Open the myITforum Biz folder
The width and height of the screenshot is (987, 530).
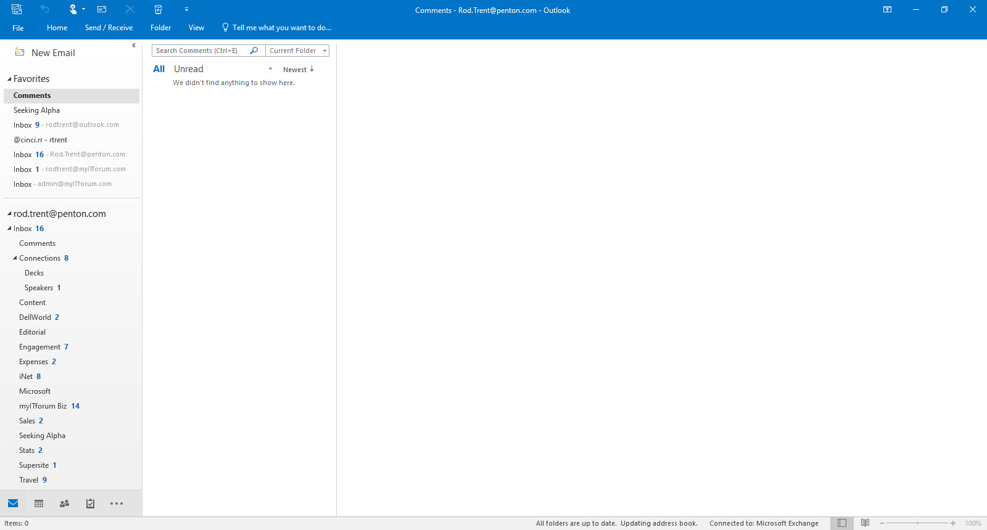coord(43,406)
